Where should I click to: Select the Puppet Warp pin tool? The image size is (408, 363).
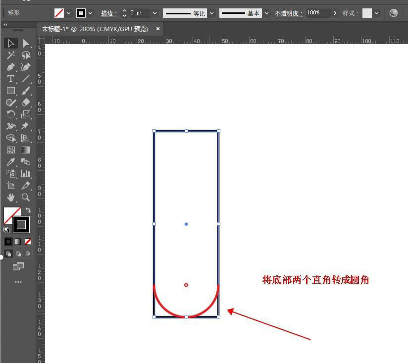(x=26, y=126)
